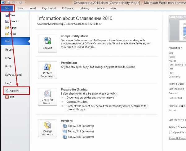The width and height of the screenshot is (186, 151).
Task: Click the Created property label
Action: pos(173,93)
